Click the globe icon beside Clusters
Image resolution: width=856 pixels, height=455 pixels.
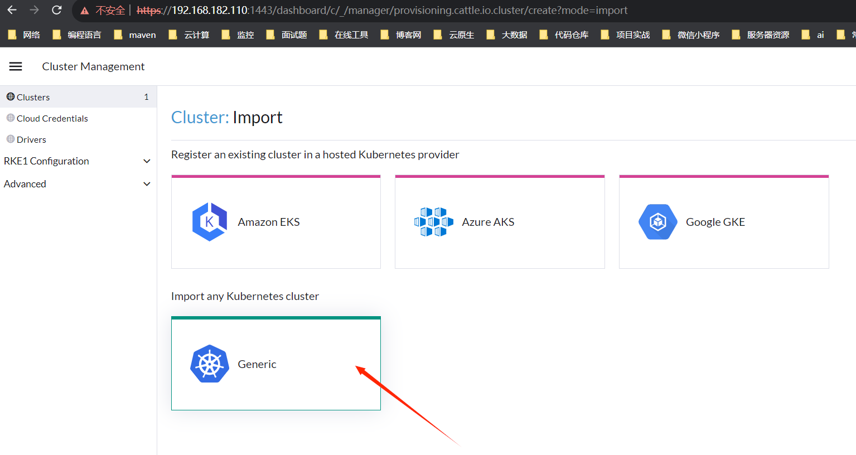click(11, 96)
